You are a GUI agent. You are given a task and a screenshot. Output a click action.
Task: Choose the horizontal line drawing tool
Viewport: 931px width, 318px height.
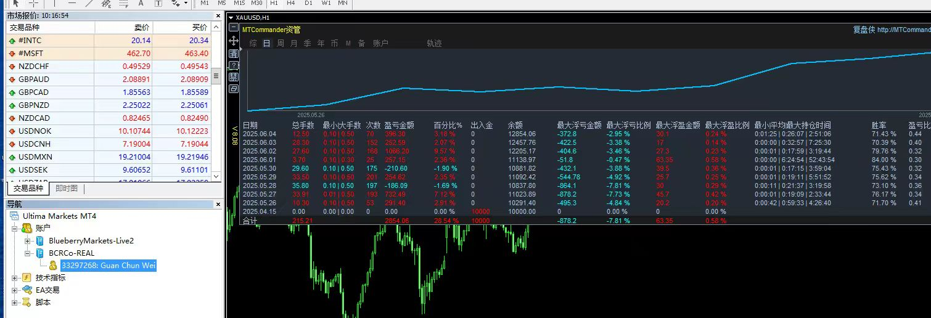(x=72, y=3)
